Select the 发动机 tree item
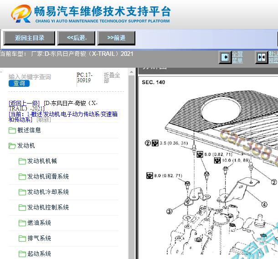 pyautogui.click(x=26, y=145)
